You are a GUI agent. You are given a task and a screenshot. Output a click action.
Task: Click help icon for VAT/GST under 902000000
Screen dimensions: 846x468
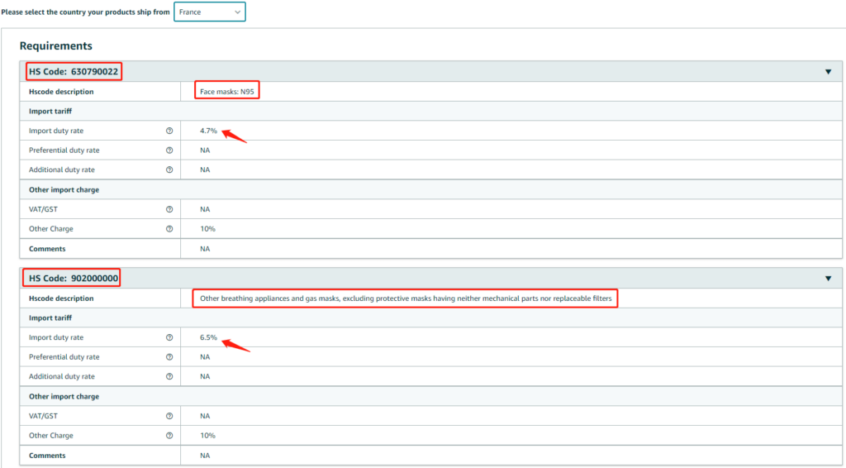(x=169, y=416)
